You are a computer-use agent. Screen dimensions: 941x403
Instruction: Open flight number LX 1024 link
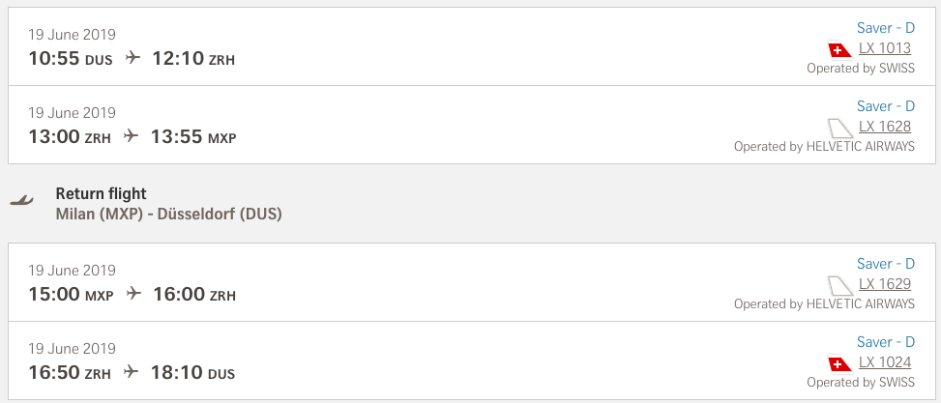[x=885, y=363]
